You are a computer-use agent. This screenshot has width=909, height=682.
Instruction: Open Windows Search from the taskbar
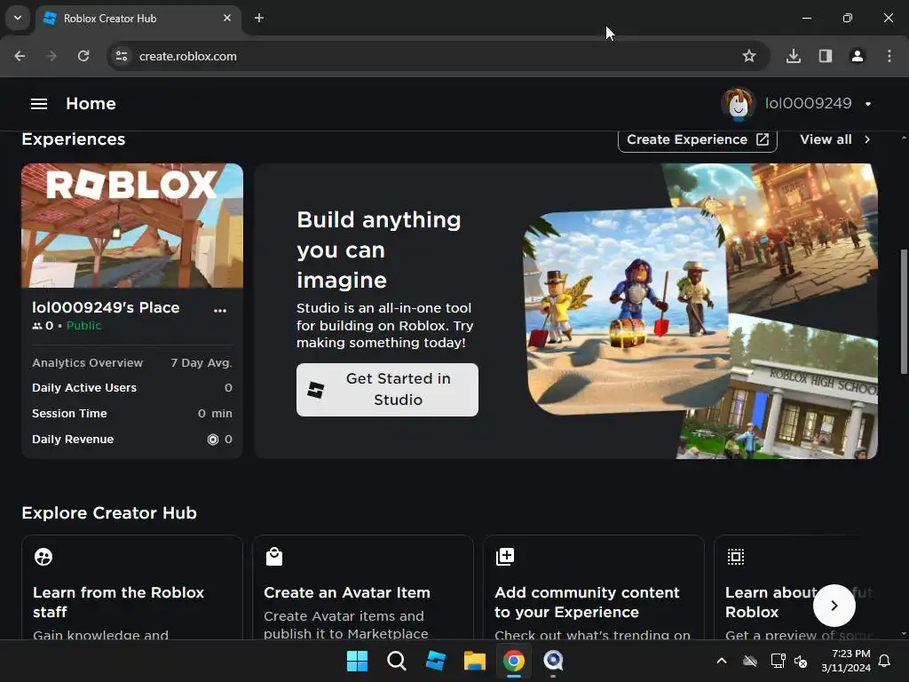point(397,661)
